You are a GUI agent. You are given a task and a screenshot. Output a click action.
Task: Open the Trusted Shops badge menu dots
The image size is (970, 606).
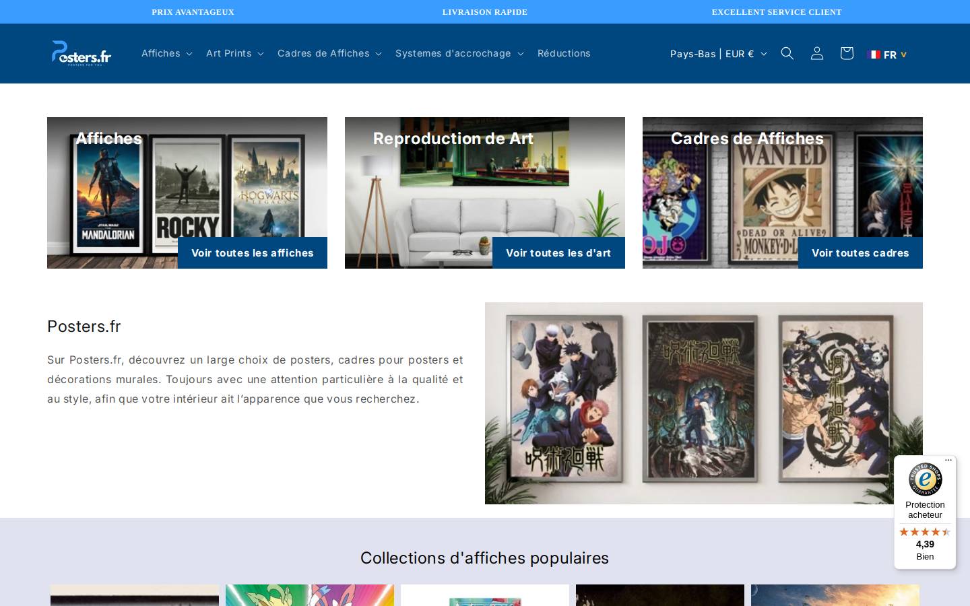pos(948,461)
